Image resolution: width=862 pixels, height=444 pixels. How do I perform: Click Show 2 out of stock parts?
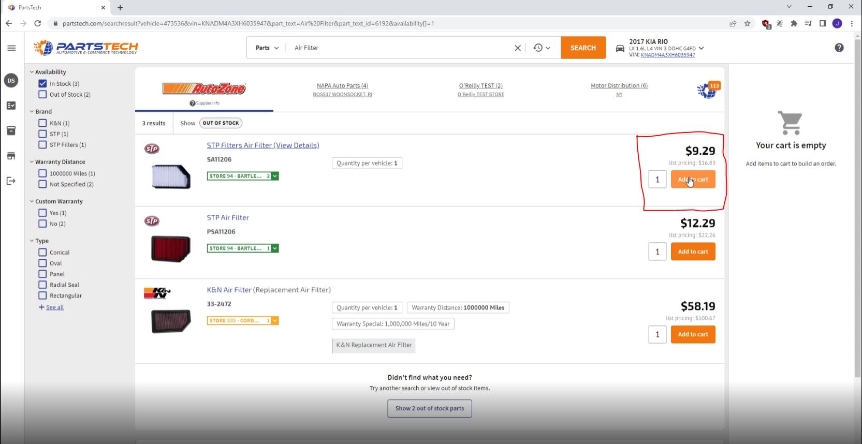[430, 408]
